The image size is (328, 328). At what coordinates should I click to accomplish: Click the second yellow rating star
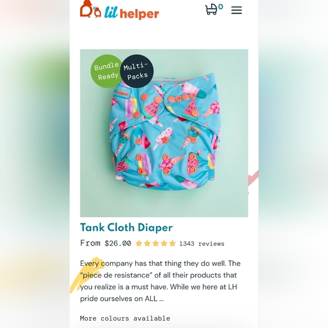(147, 244)
